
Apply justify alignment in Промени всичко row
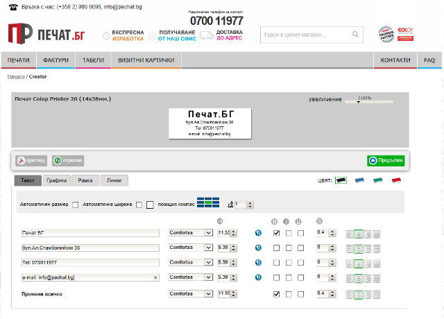376,295
